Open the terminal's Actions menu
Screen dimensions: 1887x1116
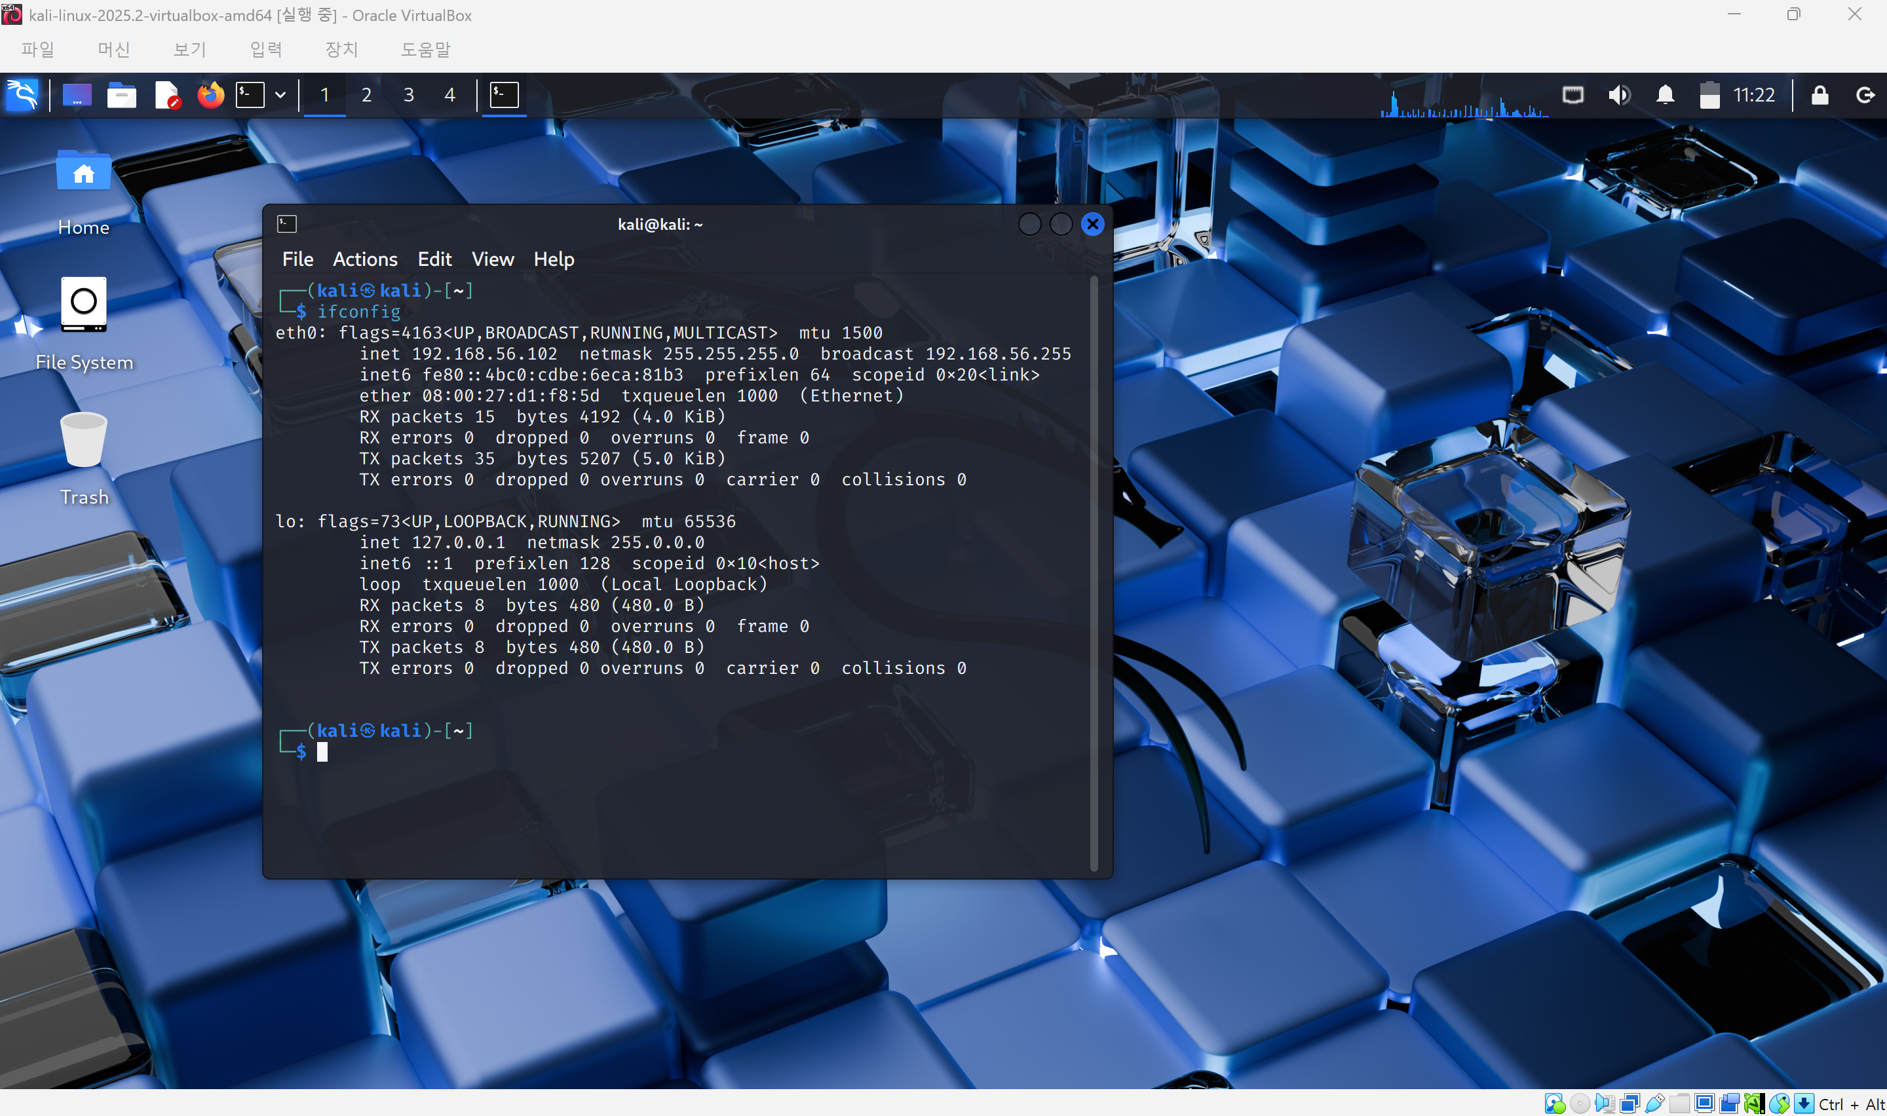[x=365, y=259]
